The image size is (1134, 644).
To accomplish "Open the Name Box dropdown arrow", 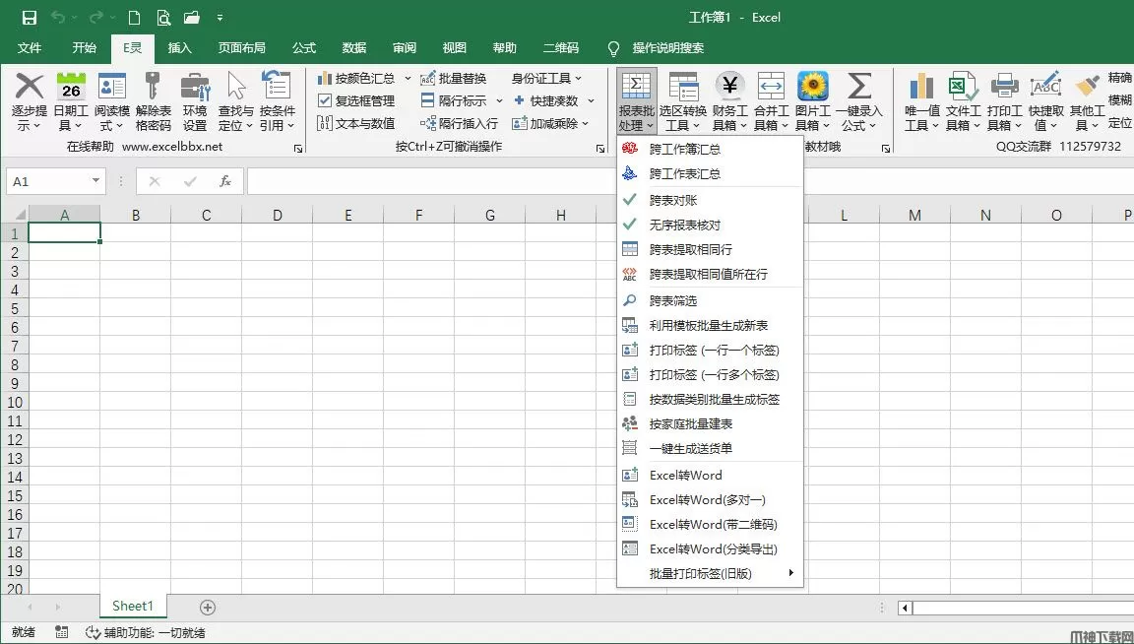I will click(x=95, y=181).
